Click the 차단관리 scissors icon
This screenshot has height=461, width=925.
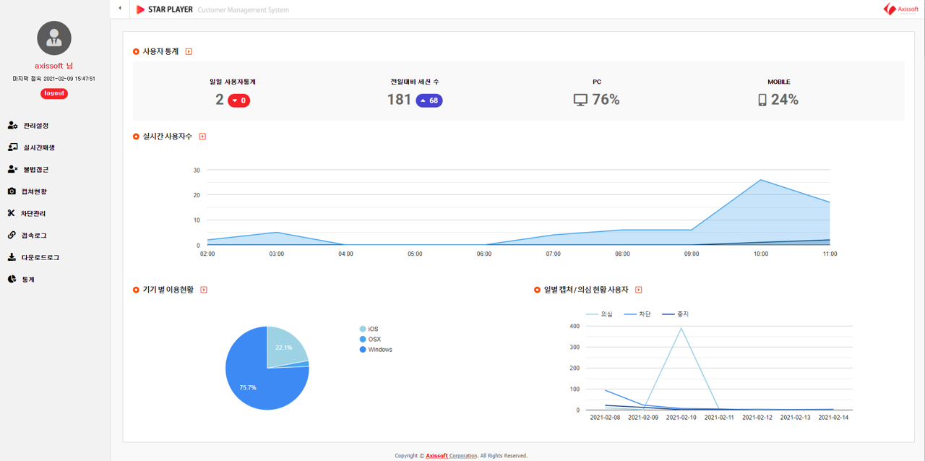point(12,213)
